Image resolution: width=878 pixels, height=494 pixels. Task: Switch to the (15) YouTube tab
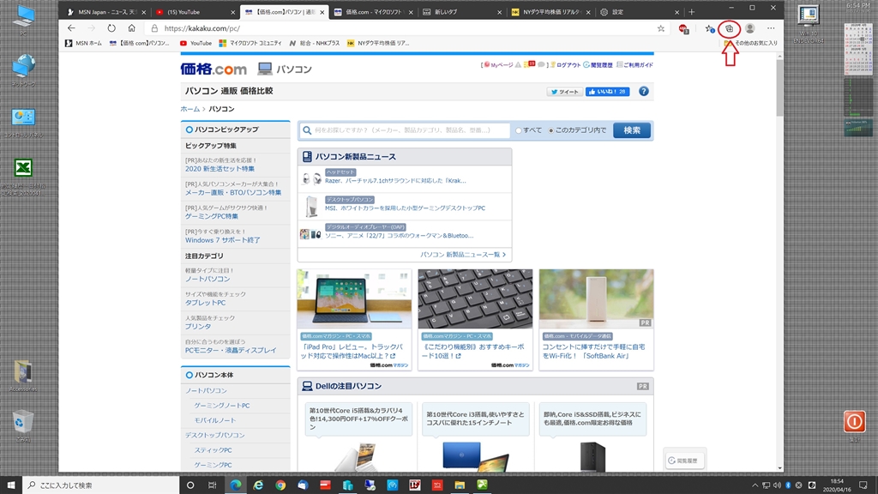195,12
